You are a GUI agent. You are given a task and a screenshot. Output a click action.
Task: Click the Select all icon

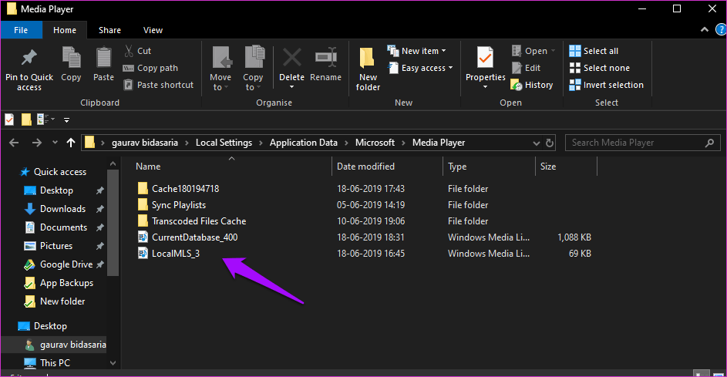click(x=575, y=51)
